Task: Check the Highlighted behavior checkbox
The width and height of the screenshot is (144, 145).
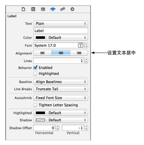Action: [35, 74]
